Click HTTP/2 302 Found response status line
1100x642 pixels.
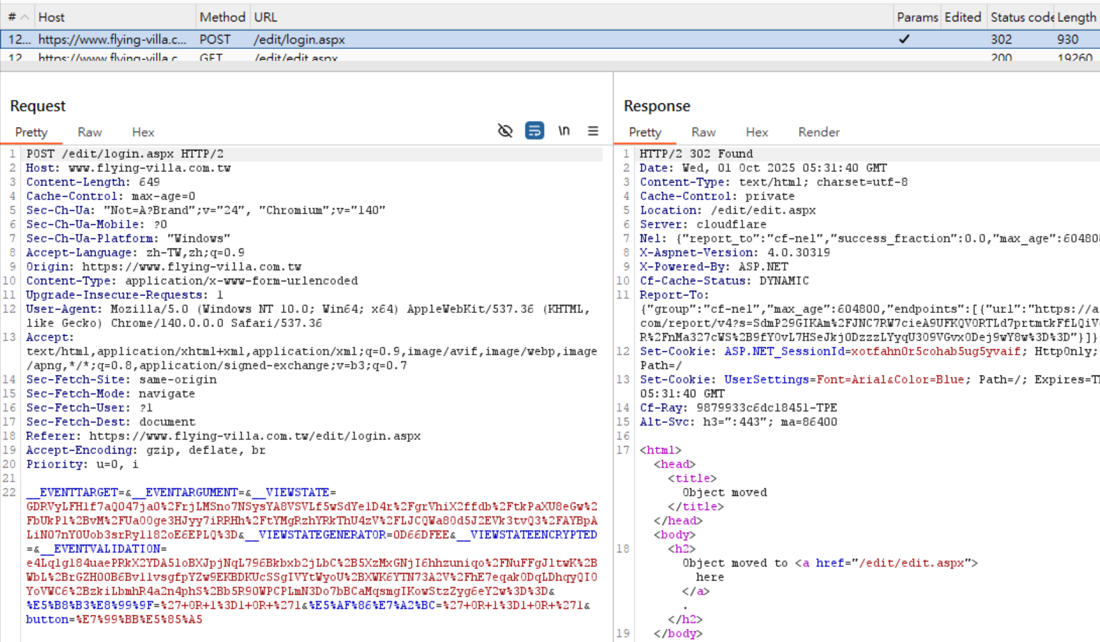(696, 154)
